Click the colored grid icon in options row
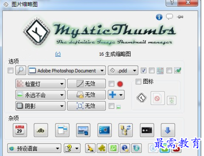Screen dimensions: 204x156 coord(160,70)
